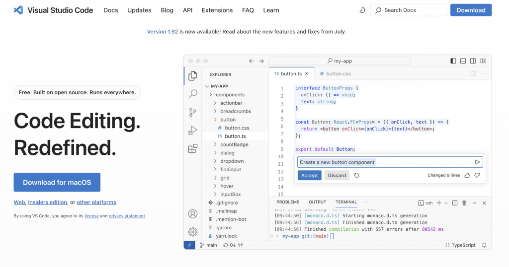The image size is (509, 267).
Task: Expand the actionbar folder
Action: tap(215, 103)
